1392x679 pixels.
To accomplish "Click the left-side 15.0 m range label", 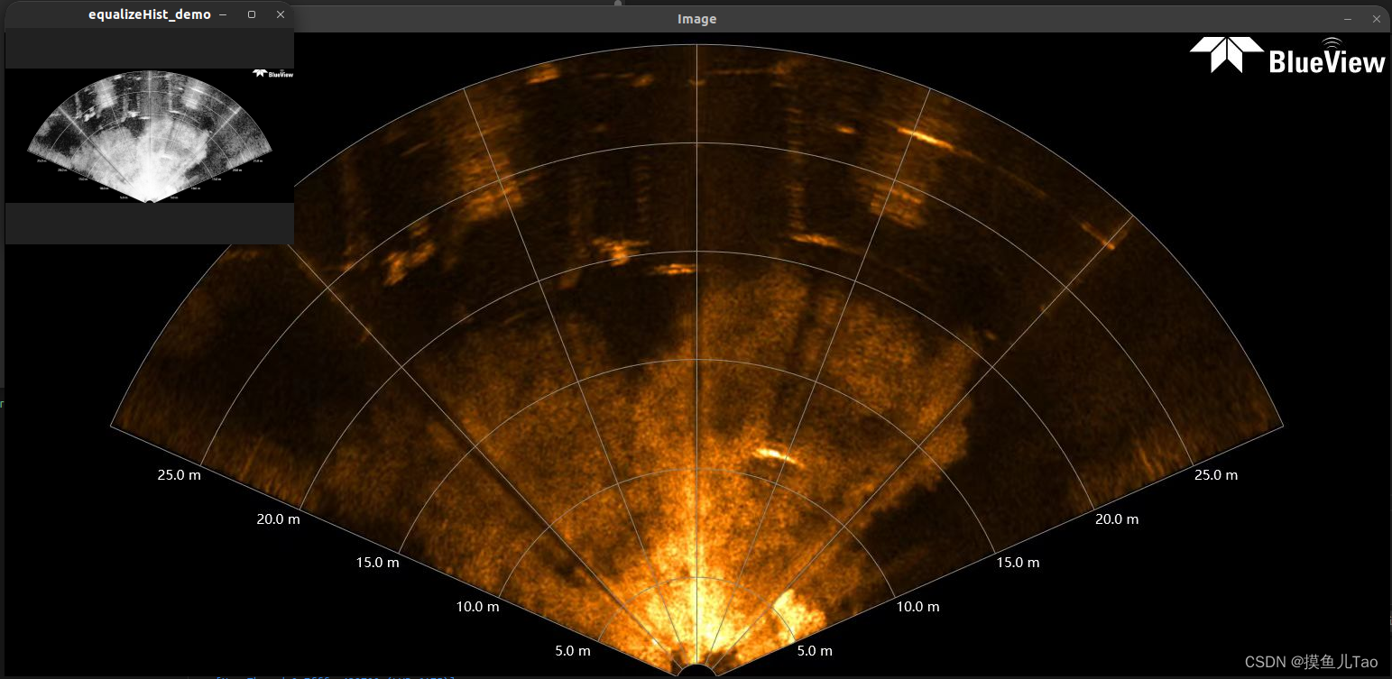I will [377, 562].
